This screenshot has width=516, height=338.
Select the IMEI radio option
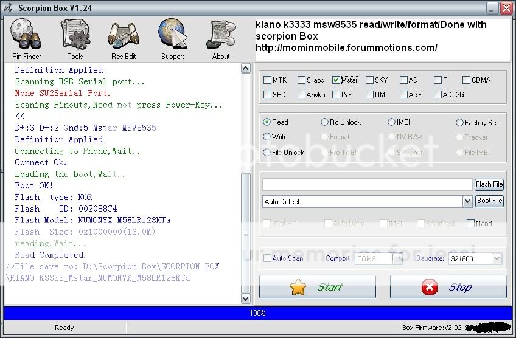point(391,122)
